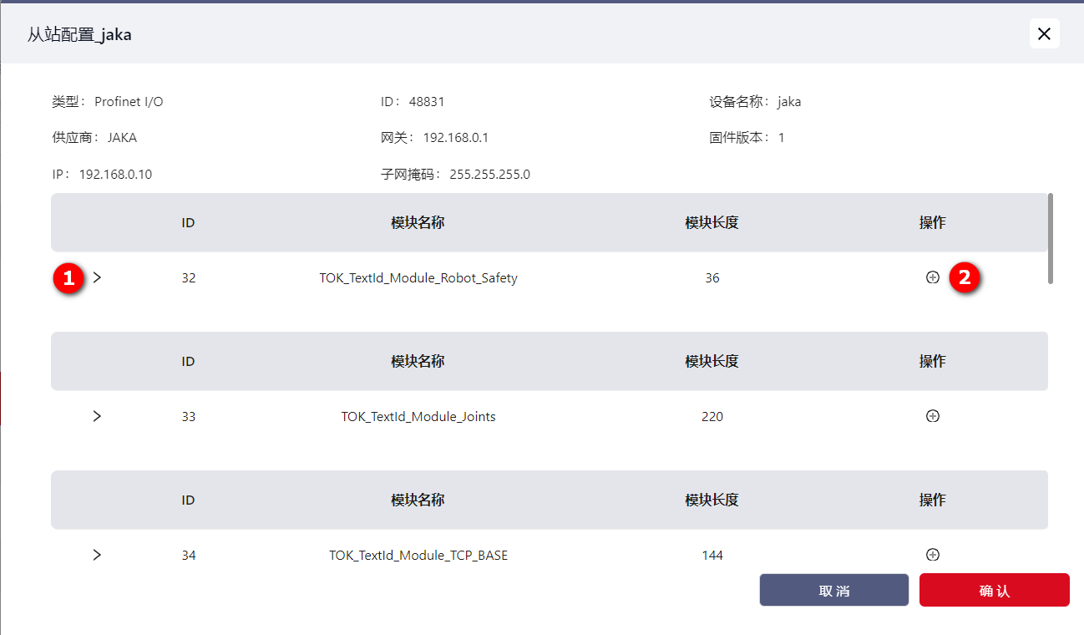The width and height of the screenshot is (1084, 635).
Task: Close the slave station configuration dialog
Action: coord(1044,33)
